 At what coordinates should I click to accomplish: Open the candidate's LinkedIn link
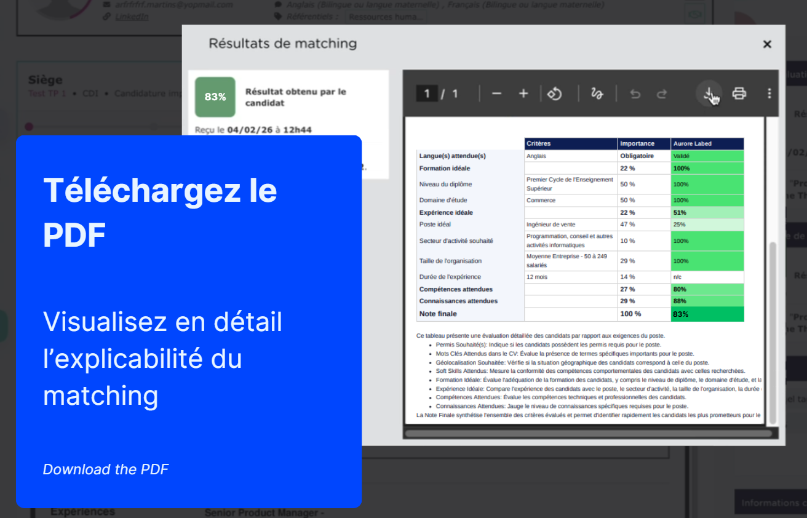[x=132, y=16]
